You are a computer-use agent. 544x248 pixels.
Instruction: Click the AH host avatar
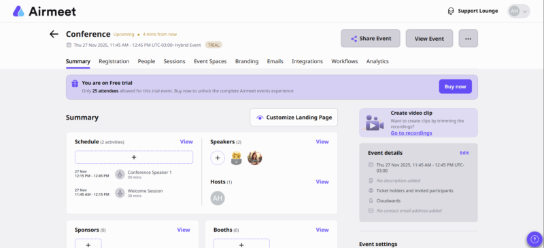pyautogui.click(x=218, y=198)
